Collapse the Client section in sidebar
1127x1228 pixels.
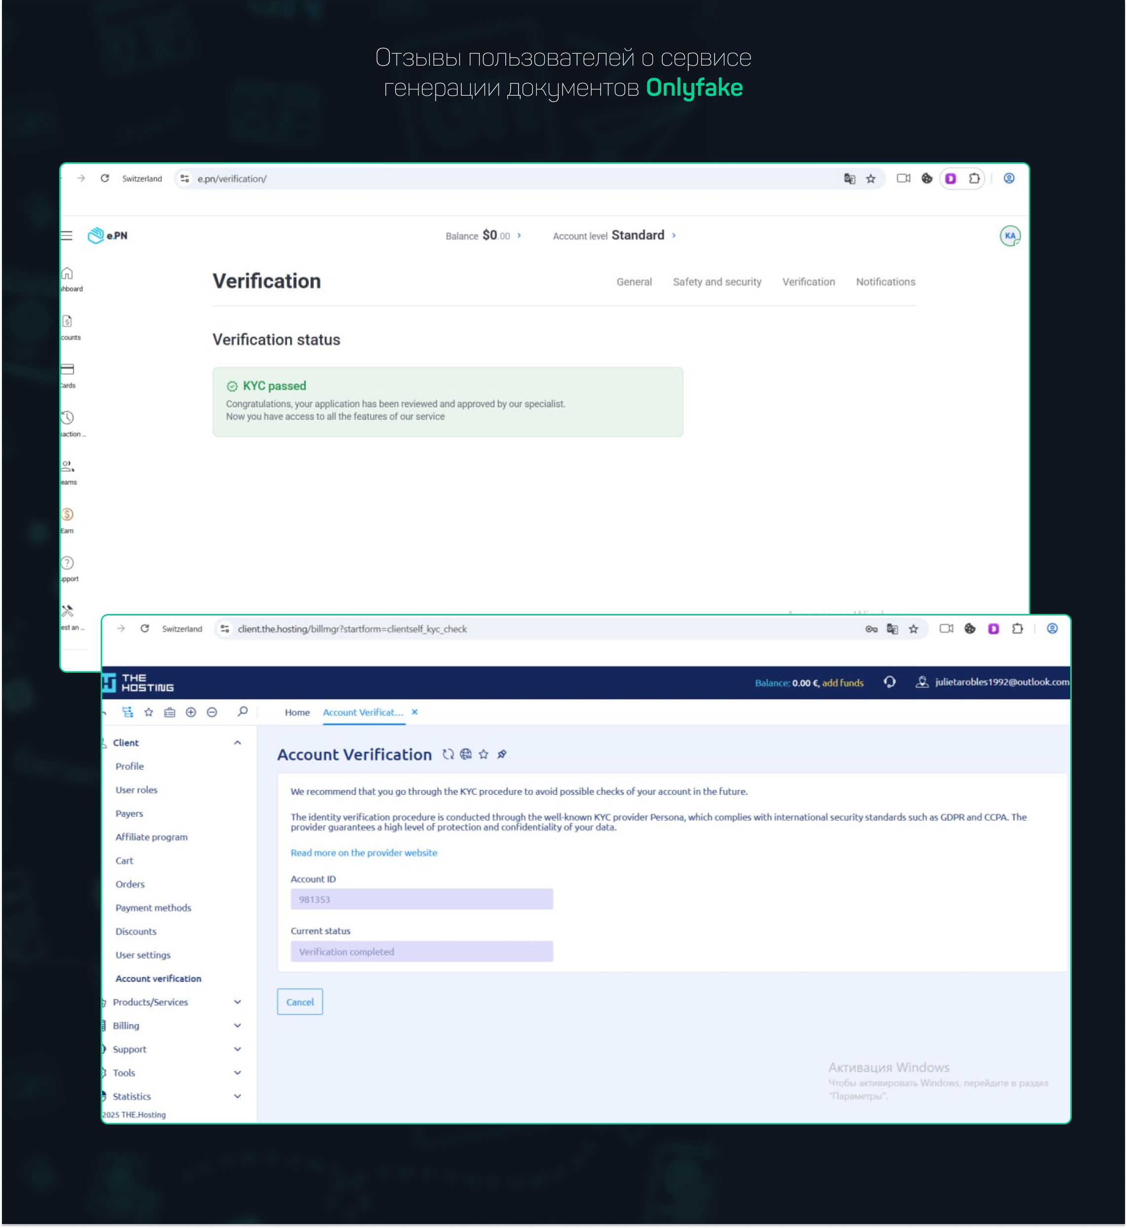(x=237, y=742)
